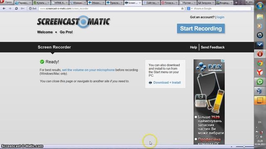This screenshot has height=149, width=266.
Task: Switch to the Загрузки tab
Action: pyautogui.click(x=206, y=3)
